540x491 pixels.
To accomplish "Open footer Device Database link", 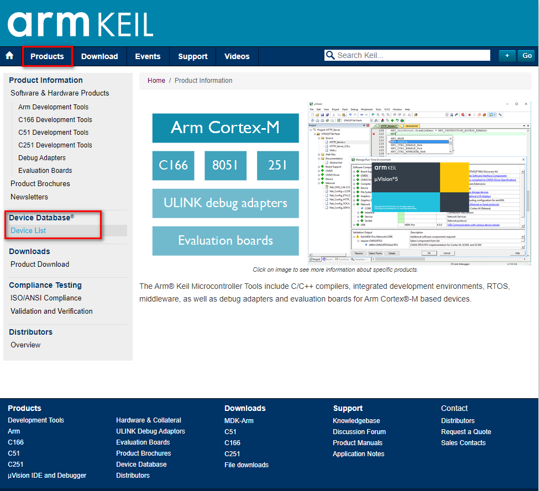I will (141, 464).
